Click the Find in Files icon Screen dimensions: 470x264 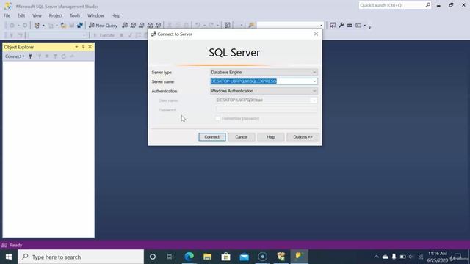pos(251,26)
